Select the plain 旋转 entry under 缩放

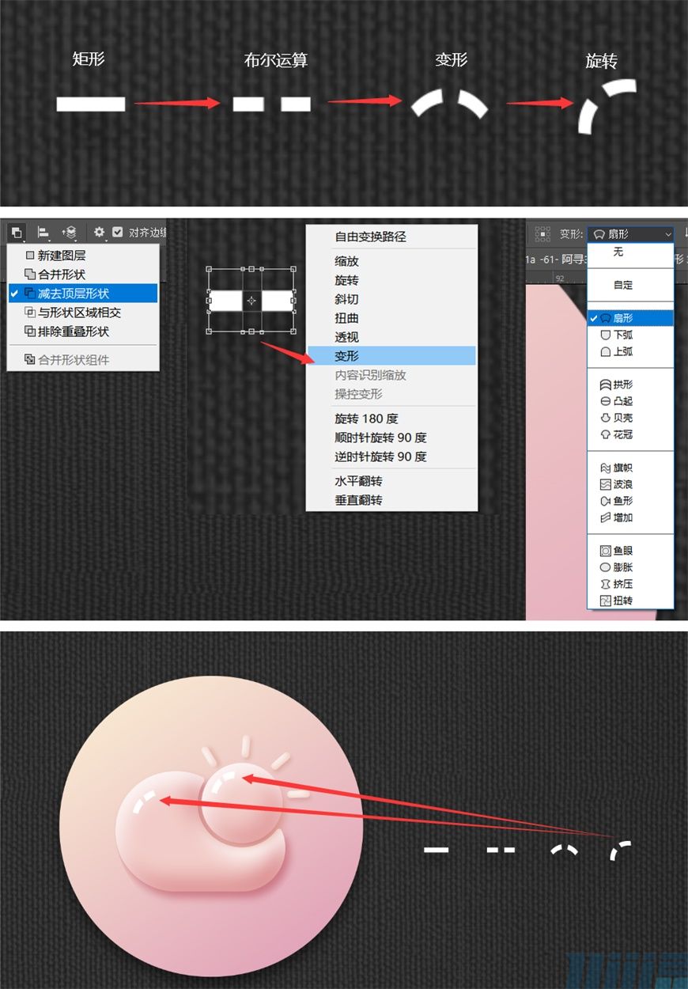(x=391, y=280)
